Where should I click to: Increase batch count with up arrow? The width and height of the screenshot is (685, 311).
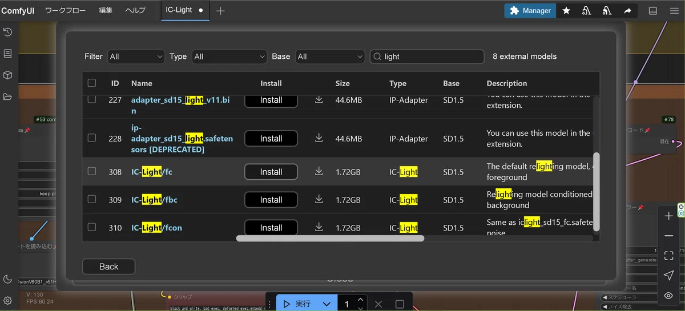point(360,300)
